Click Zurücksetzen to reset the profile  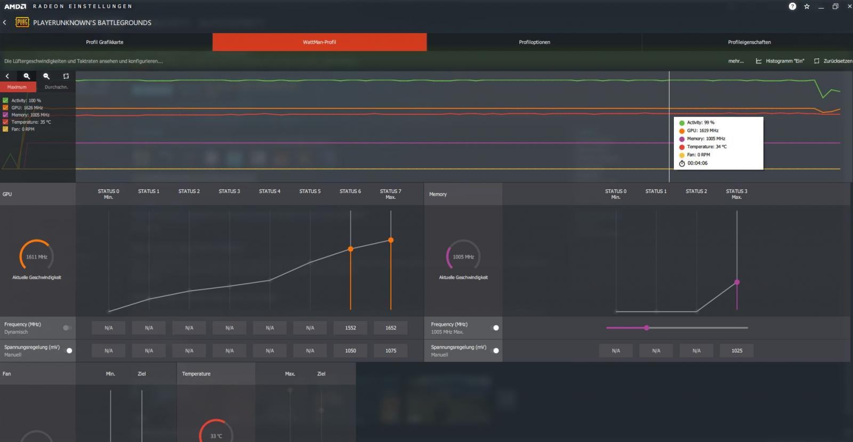tap(833, 61)
